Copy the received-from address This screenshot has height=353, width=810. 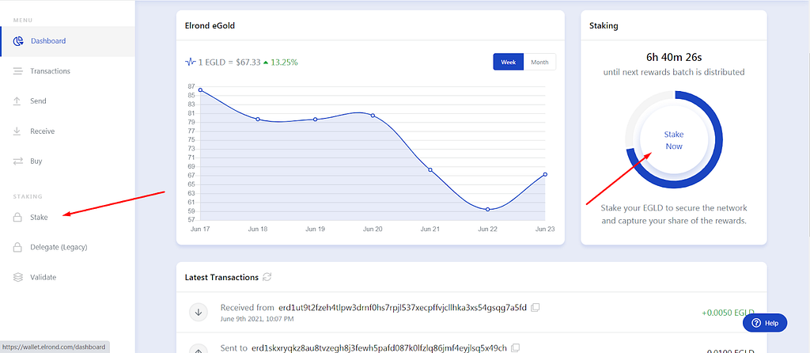(x=536, y=308)
